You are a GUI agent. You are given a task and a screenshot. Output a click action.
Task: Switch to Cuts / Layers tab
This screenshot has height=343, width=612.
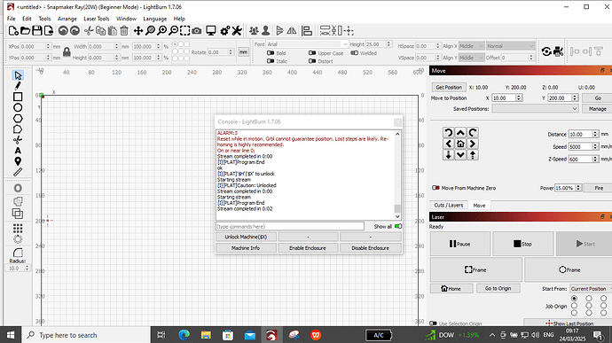coord(449,206)
